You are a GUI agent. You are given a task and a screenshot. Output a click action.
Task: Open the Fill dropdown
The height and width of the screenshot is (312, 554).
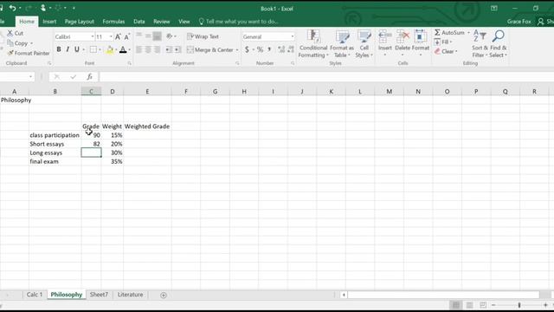(x=443, y=42)
